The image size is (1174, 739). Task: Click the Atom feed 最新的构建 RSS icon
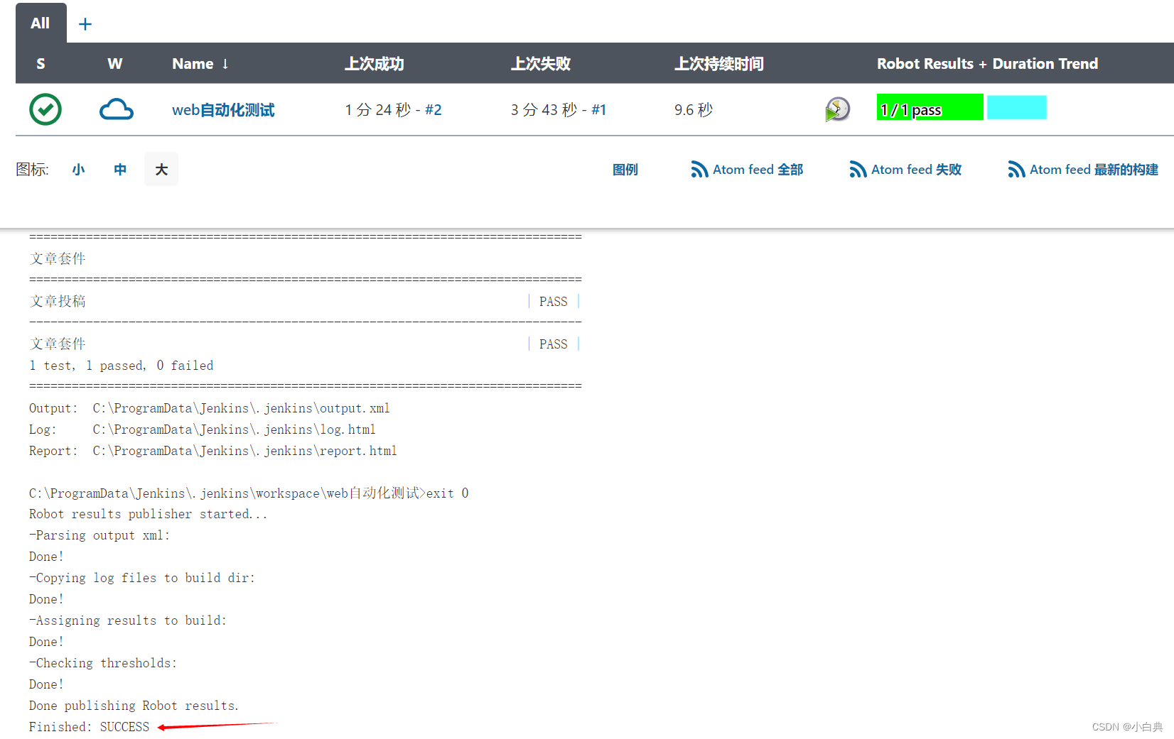pyautogui.click(x=1016, y=170)
